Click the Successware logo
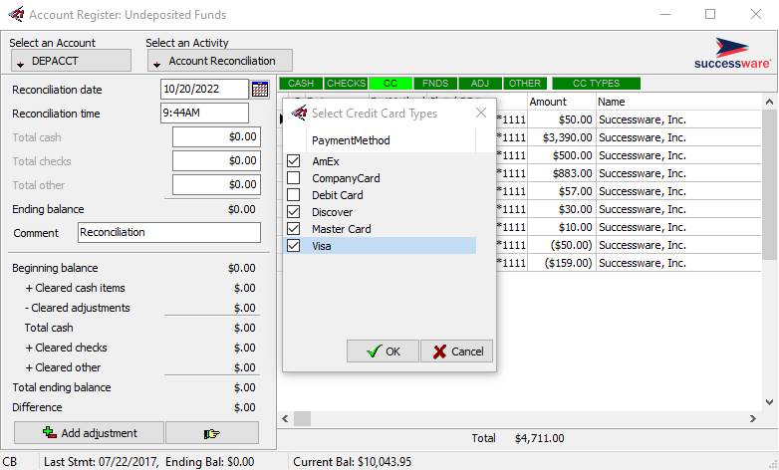 point(732,54)
